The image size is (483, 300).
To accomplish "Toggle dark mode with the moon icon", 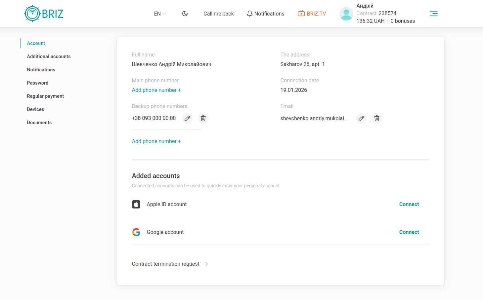I will 185,14.
